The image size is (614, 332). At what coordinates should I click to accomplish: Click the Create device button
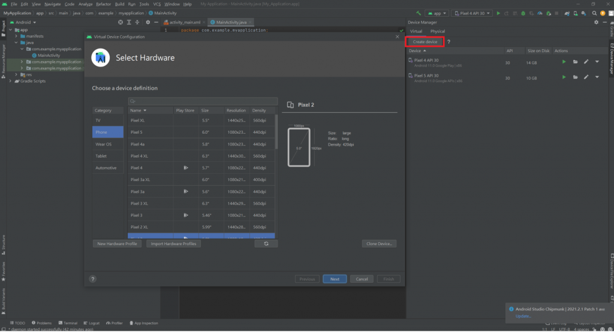tap(425, 42)
